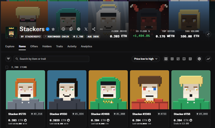Click the Stacker #756 name
215x128 pixels.
click(x=182, y=114)
